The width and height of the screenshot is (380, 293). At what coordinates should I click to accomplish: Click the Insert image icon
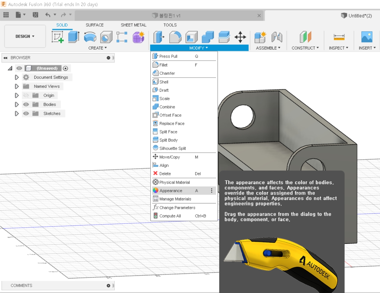367,37
